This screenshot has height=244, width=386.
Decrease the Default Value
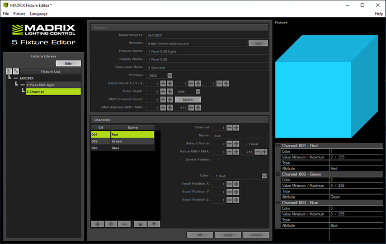(x=229, y=144)
